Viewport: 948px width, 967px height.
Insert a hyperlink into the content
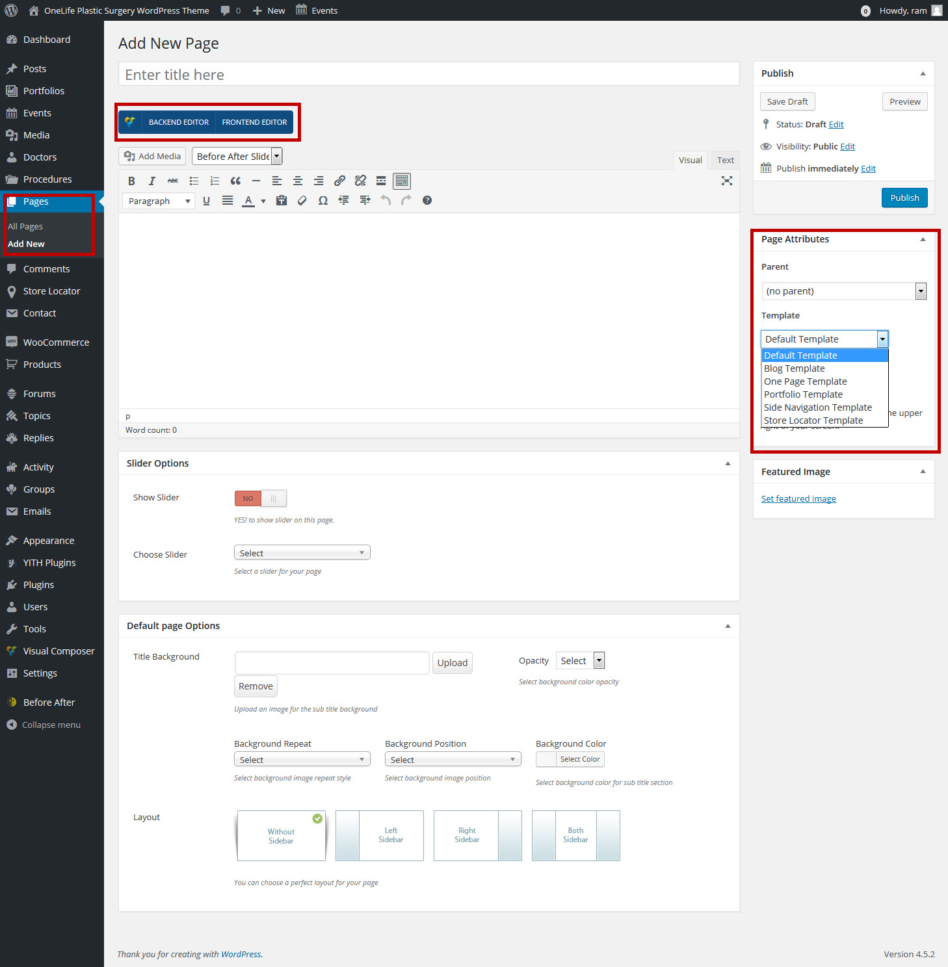point(339,181)
